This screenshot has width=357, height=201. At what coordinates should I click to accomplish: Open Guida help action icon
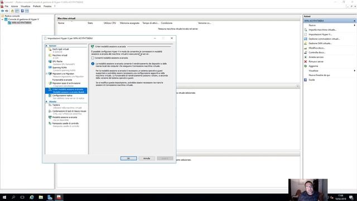pyautogui.click(x=306, y=80)
